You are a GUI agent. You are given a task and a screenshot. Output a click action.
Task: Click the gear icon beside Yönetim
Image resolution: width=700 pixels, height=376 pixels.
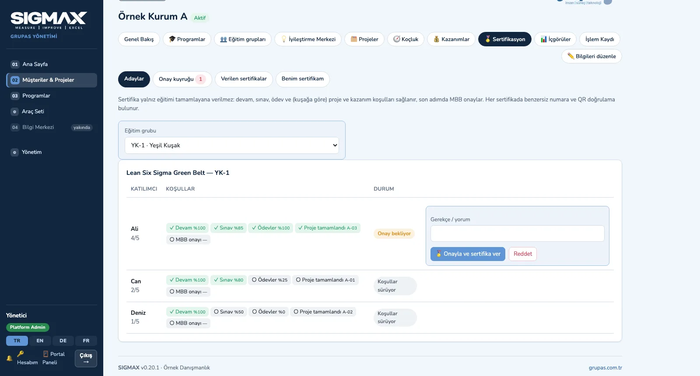point(14,152)
